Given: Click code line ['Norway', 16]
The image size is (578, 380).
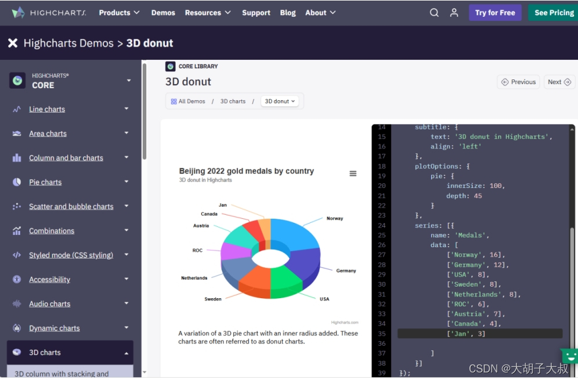Looking at the screenshot, I should 475,255.
